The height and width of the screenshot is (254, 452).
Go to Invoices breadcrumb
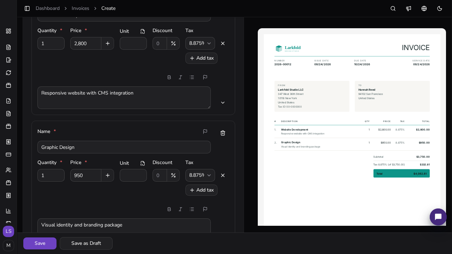coord(81,8)
